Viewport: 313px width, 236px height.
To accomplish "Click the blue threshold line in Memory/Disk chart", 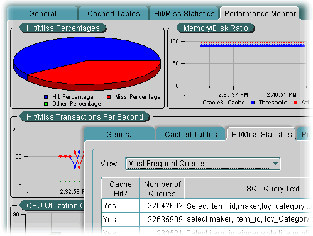I will (x=253, y=46).
